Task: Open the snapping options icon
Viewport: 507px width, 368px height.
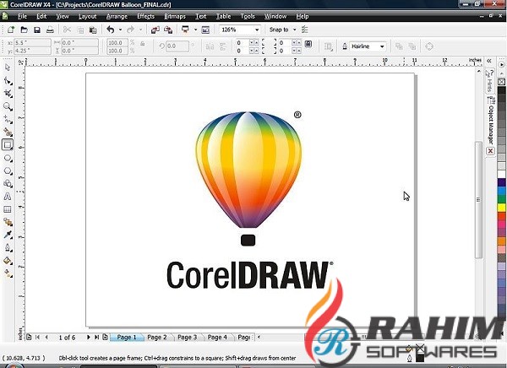Action: click(x=304, y=30)
